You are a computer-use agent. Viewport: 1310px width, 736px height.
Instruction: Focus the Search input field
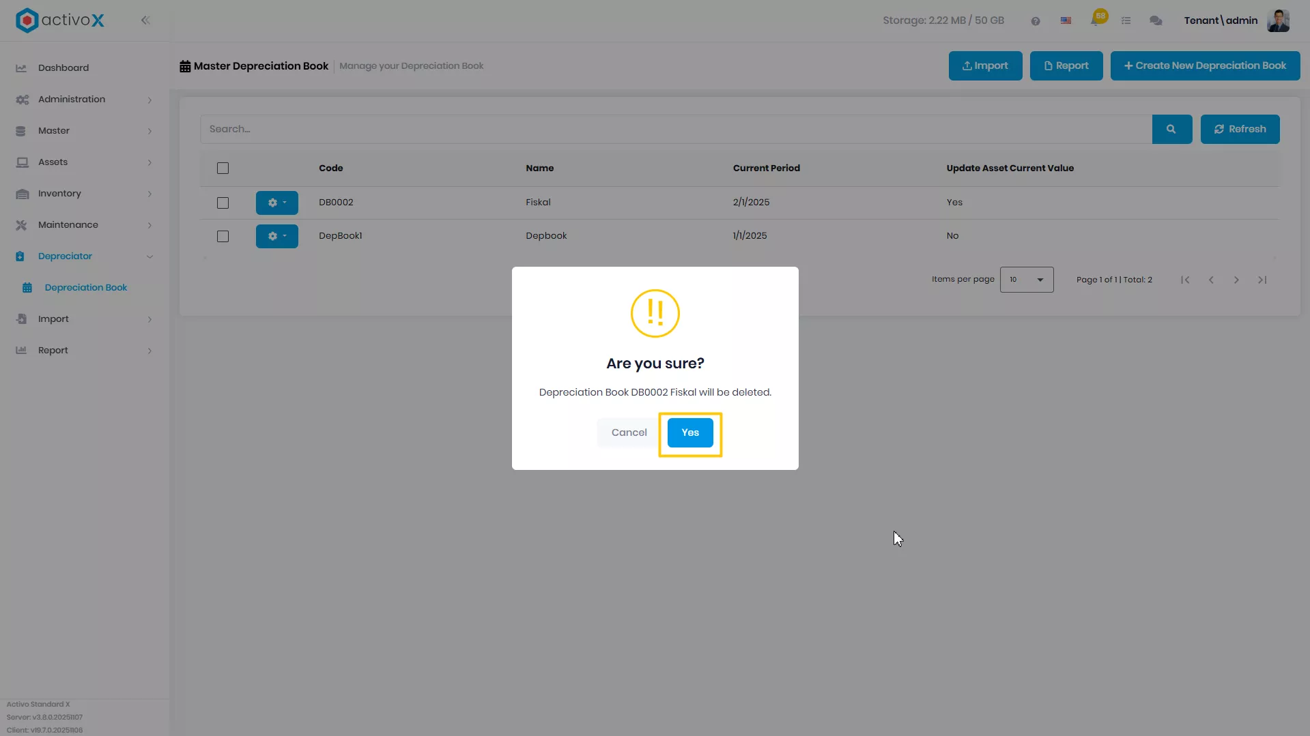[676, 130]
